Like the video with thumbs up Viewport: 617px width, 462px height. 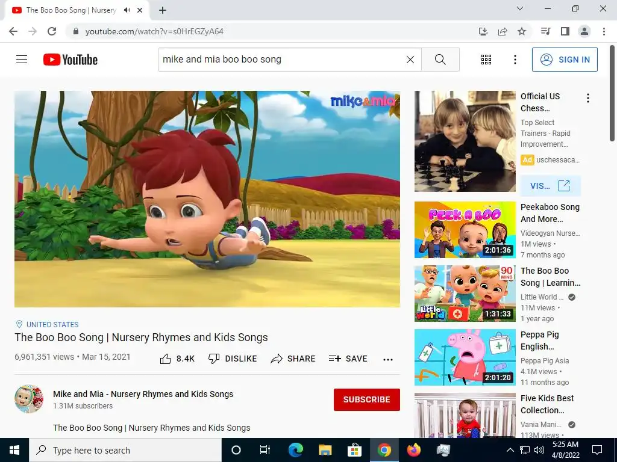pyautogui.click(x=178, y=359)
